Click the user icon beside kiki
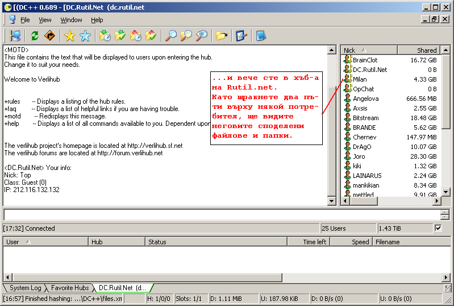Screen dimensions: 454x306 347,166
